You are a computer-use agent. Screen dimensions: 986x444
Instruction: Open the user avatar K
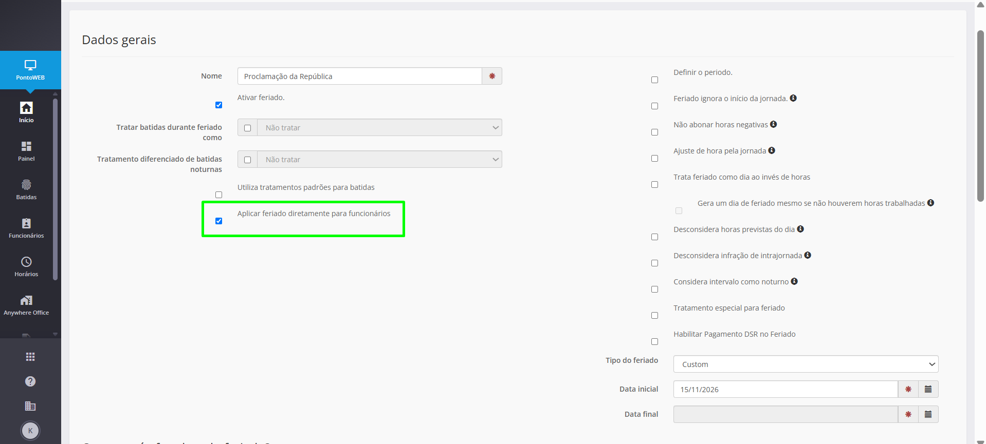point(30,431)
